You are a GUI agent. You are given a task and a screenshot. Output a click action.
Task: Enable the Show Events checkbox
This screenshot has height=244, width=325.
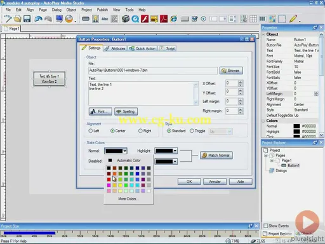click(x=266, y=226)
